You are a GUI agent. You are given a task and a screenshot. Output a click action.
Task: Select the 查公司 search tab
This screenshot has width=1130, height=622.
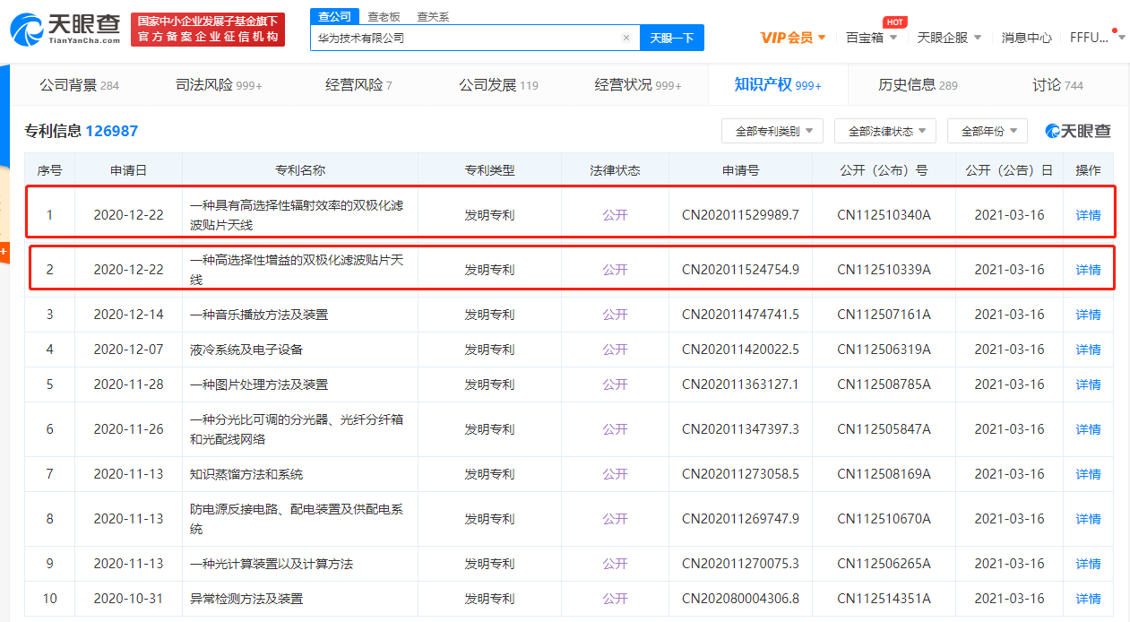(x=335, y=16)
